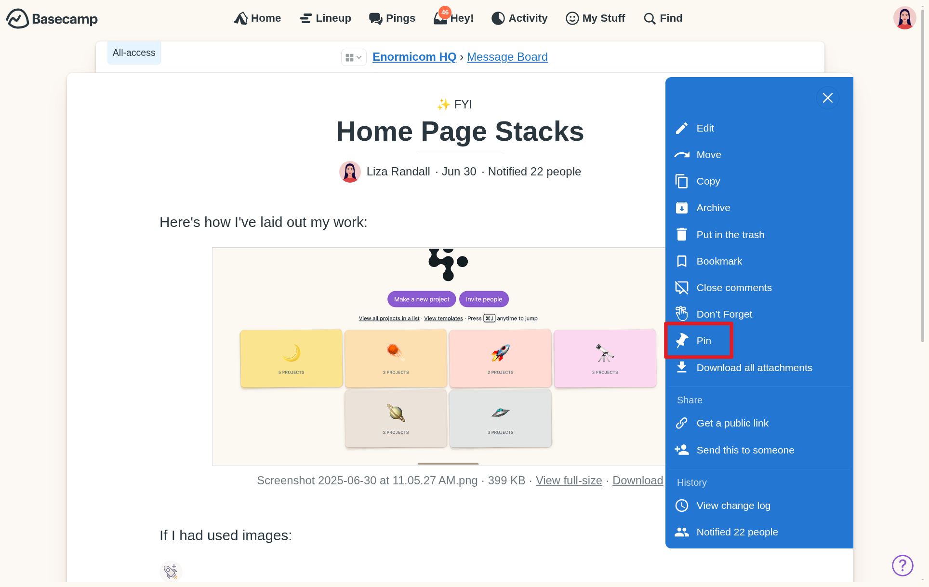Click View full-size link
This screenshot has width=929, height=587.
(569, 480)
